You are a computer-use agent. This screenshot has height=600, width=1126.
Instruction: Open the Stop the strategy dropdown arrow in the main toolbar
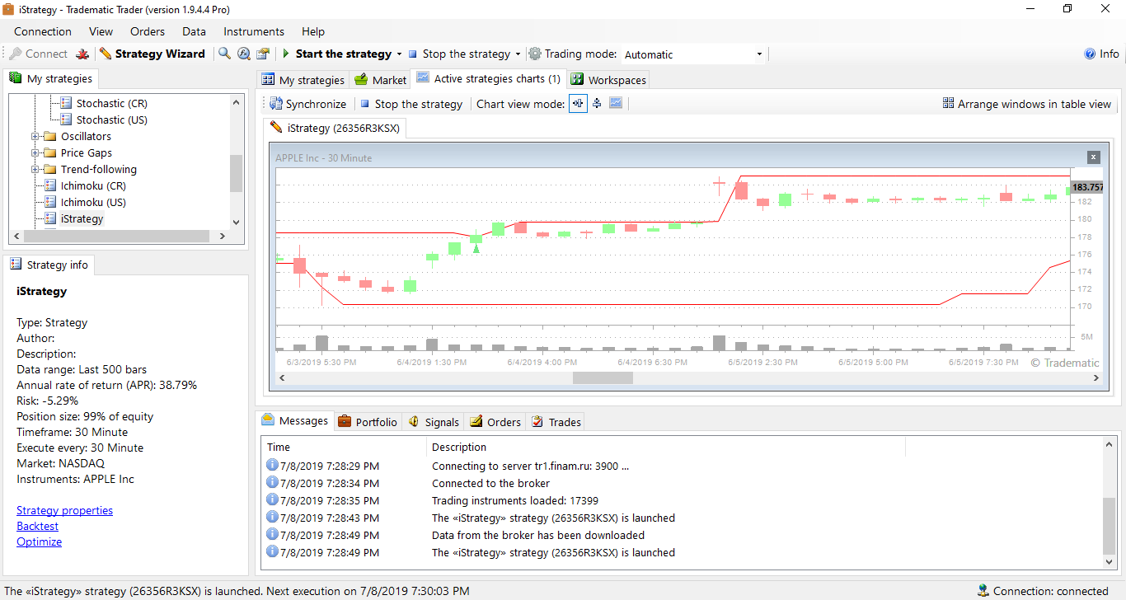(x=518, y=54)
